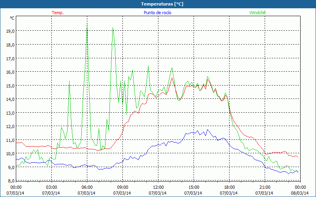
Task: Click the "Temperaturas [°C]" chart title
Action: (x=162, y=4)
